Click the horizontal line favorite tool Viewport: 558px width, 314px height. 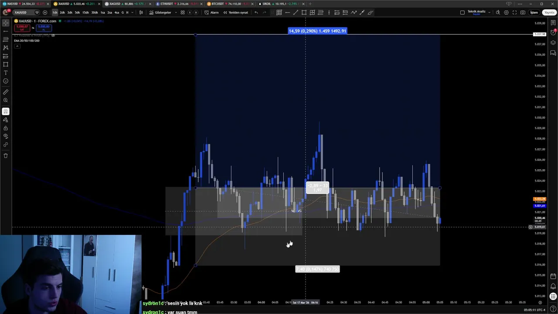click(x=287, y=12)
